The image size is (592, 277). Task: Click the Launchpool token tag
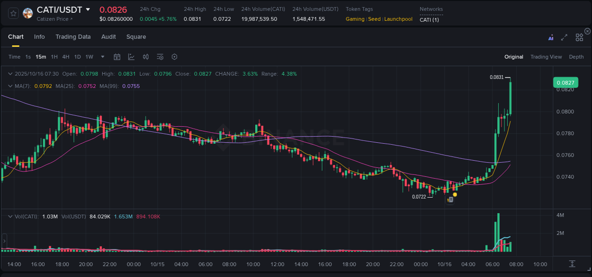[398, 19]
